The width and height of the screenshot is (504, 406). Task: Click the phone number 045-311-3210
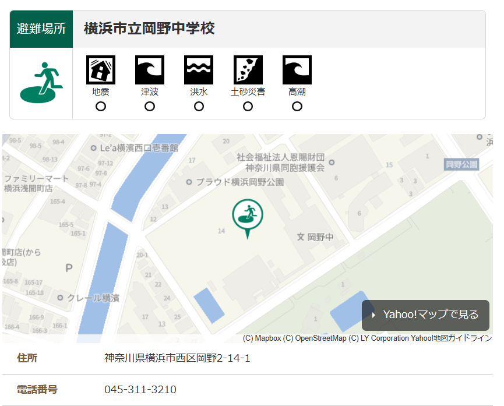tap(140, 390)
